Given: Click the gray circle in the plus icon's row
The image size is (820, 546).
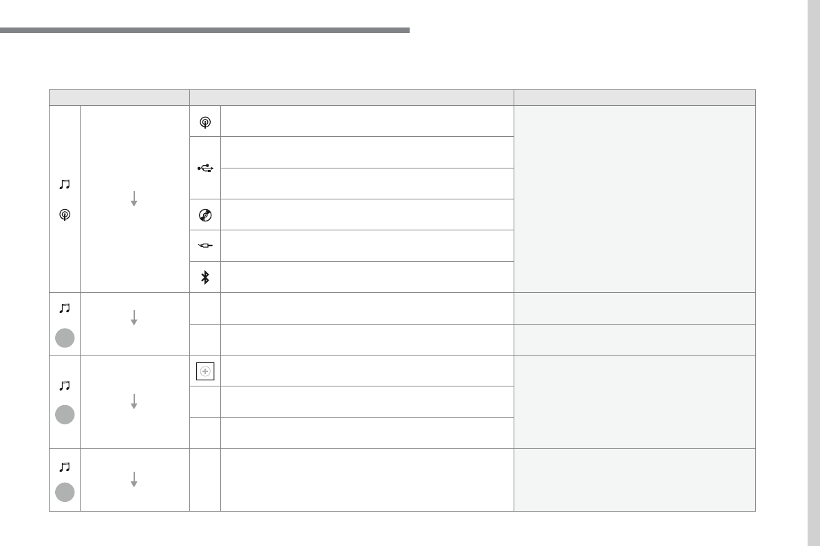Looking at the screenshot, I should click(65, 415).
